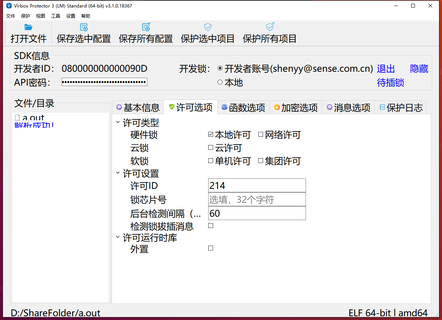Enable the 集团许可 checkbox
Image resolution: width=442 pixels, height=320 pixels.
point(261,161)
